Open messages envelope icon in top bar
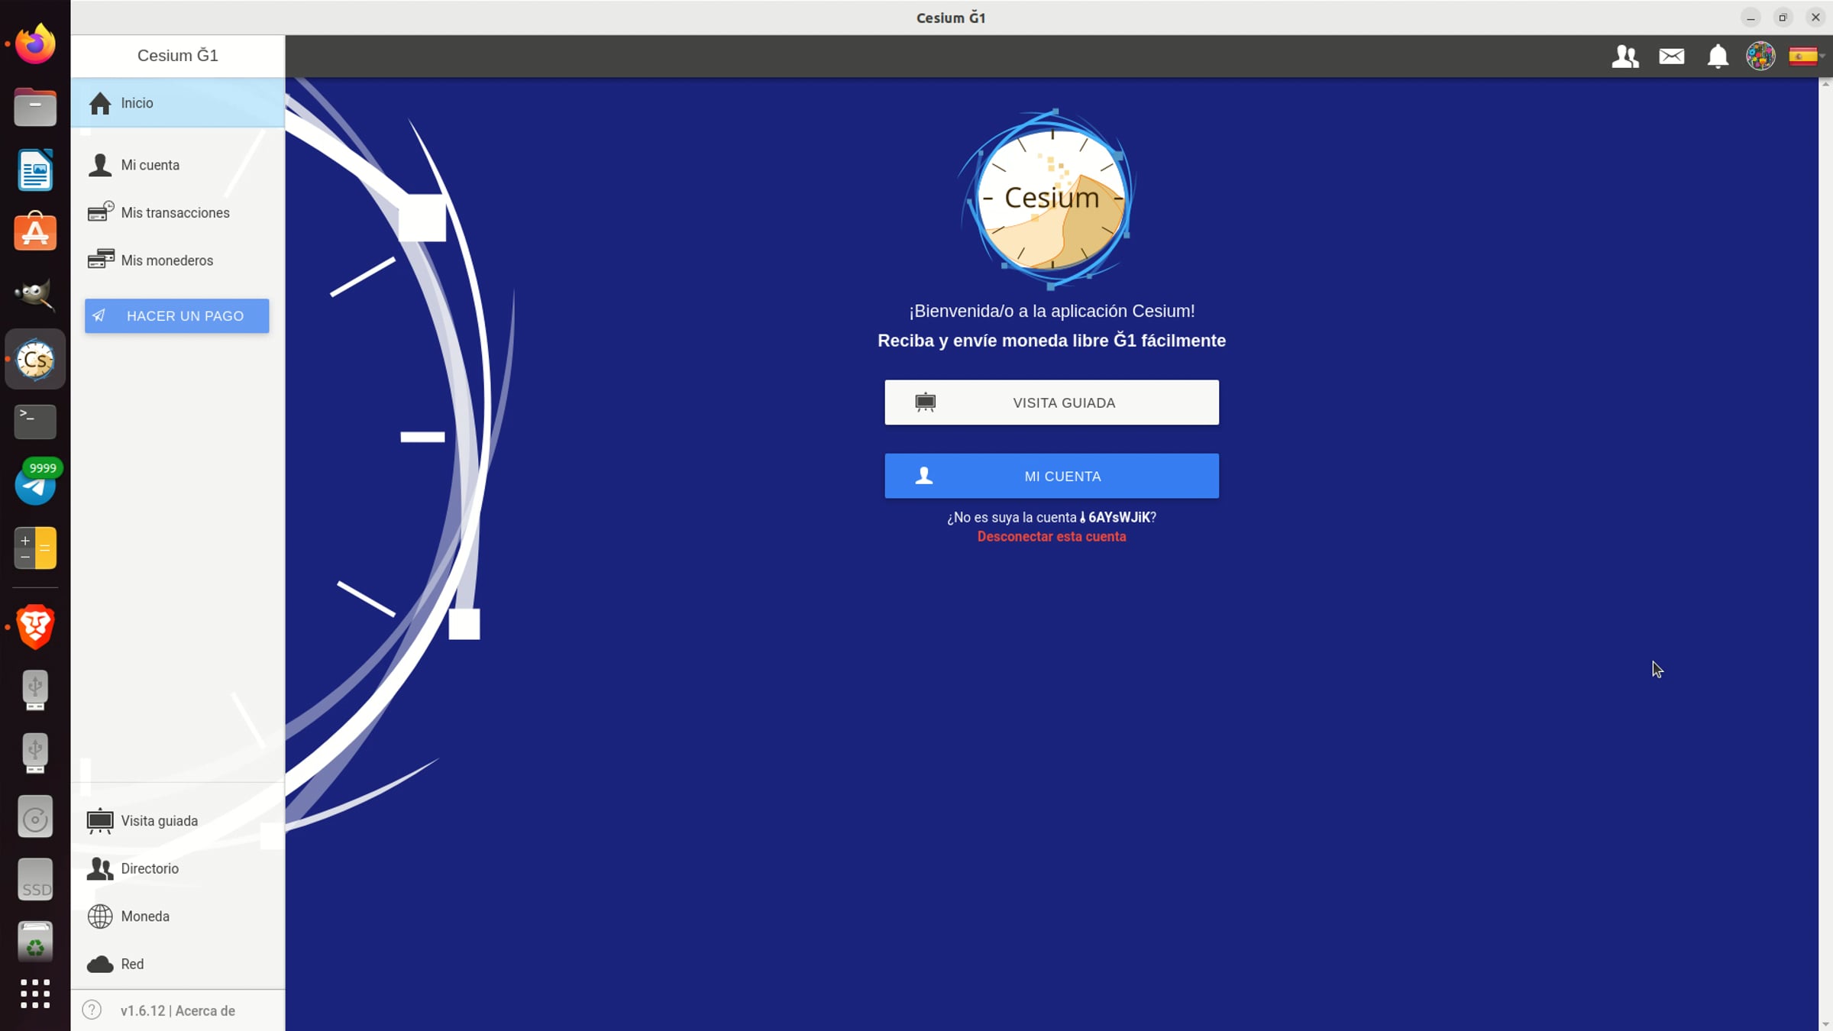1833x1031 pixels. point(1672,57)
